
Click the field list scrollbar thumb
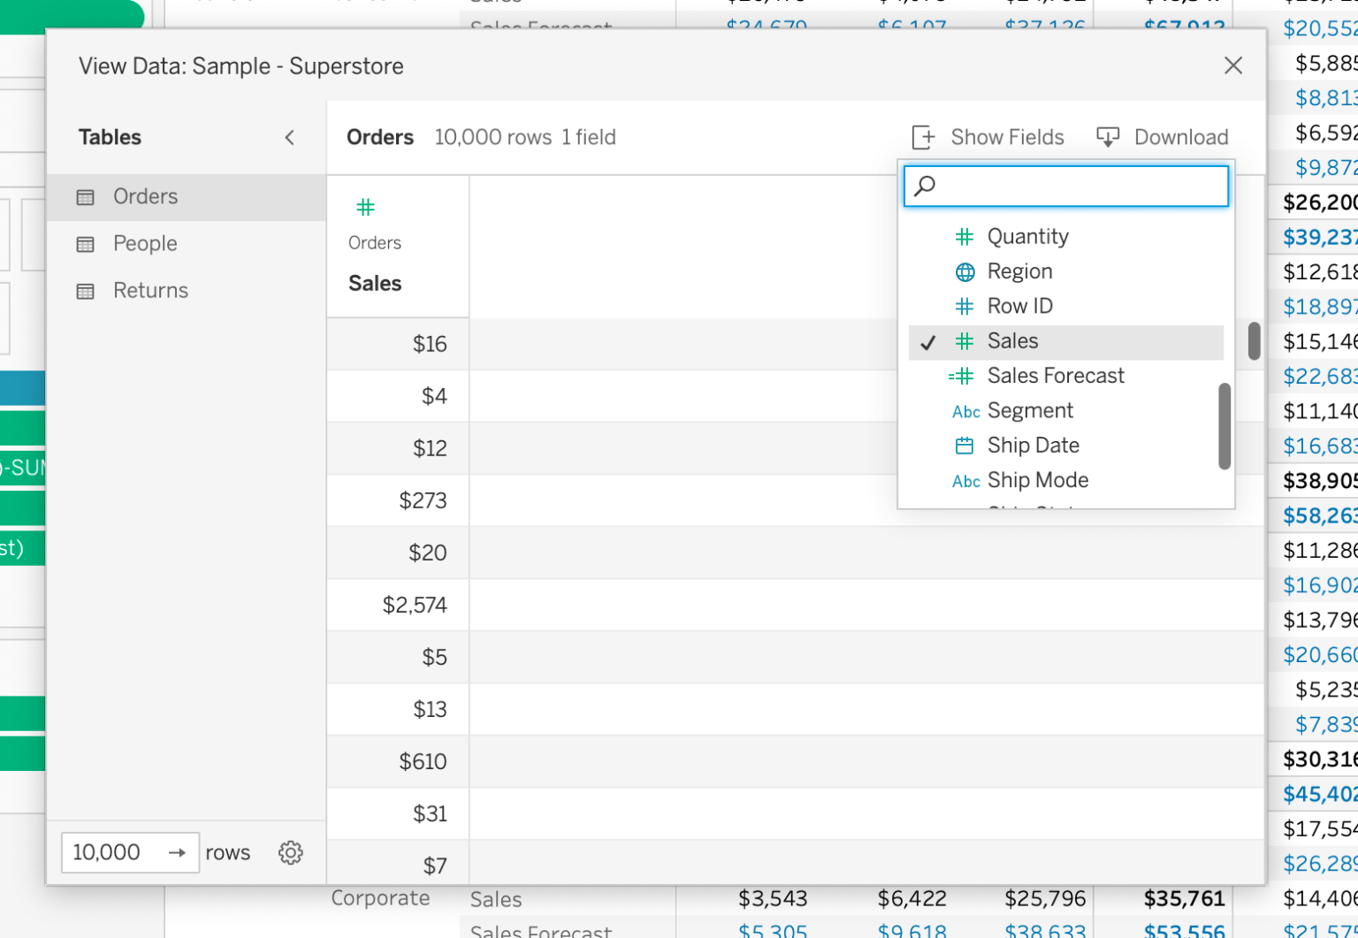tap(1224, 428)
